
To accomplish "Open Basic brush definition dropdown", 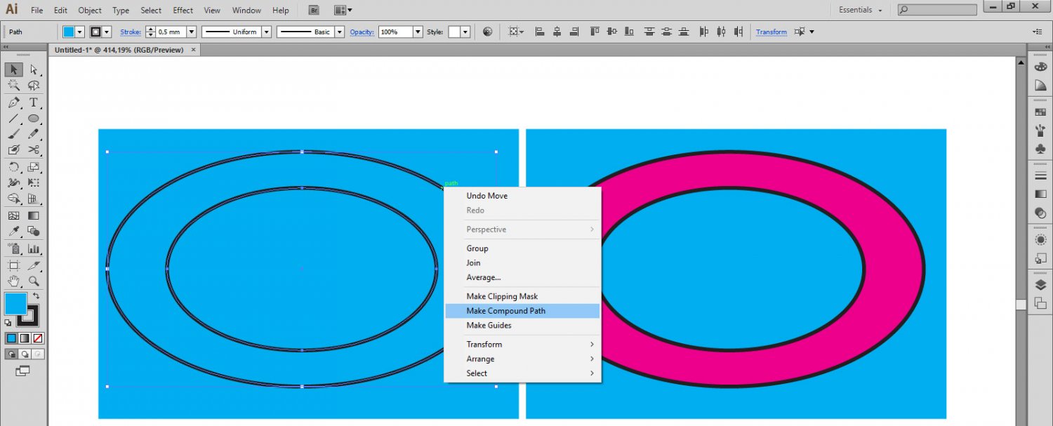I will [340, 32].
